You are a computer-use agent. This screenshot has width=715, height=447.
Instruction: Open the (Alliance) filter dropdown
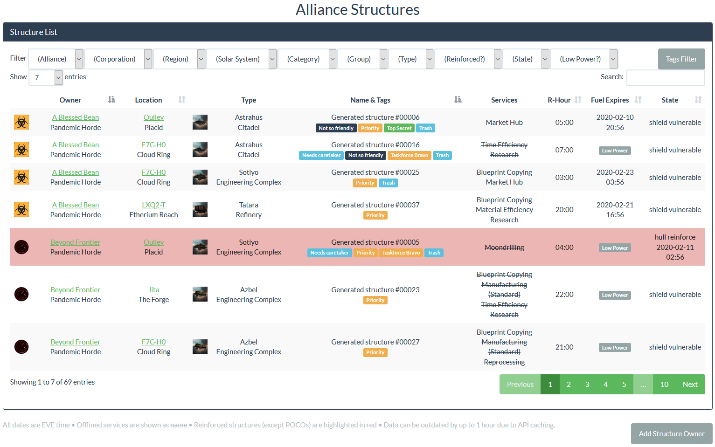coord(56,59)
